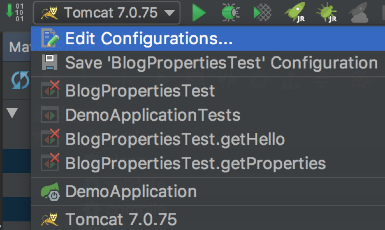Select the DemoApplication Spring Boot configuration
Image resolution: width=385 pixels, height=230 pixels.
pyautogui.click(x=131, y=191)
